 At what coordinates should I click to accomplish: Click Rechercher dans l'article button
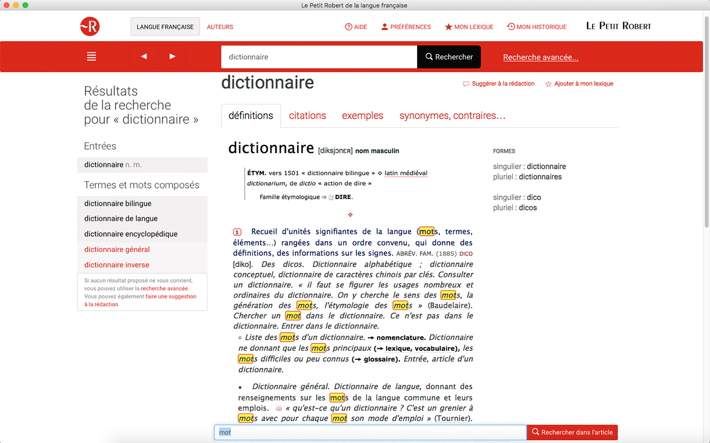click(x=572, y=432)
